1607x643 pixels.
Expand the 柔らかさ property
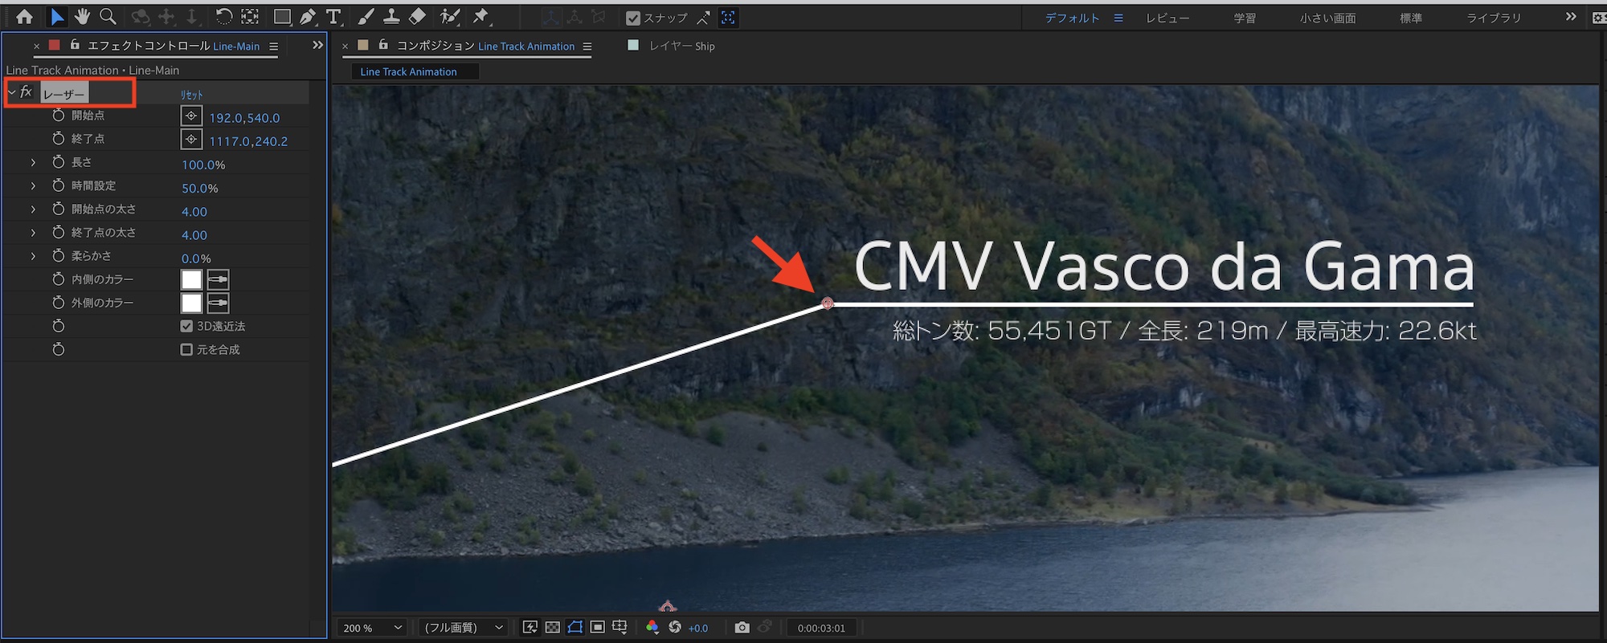[33, 255]
